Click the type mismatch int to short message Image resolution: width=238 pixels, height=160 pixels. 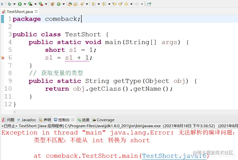coord(92,140)
